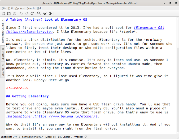The height and width of the screenshot is (139, 179).
Task: Open Find with the magnifier icon
Action: (39, 13)
